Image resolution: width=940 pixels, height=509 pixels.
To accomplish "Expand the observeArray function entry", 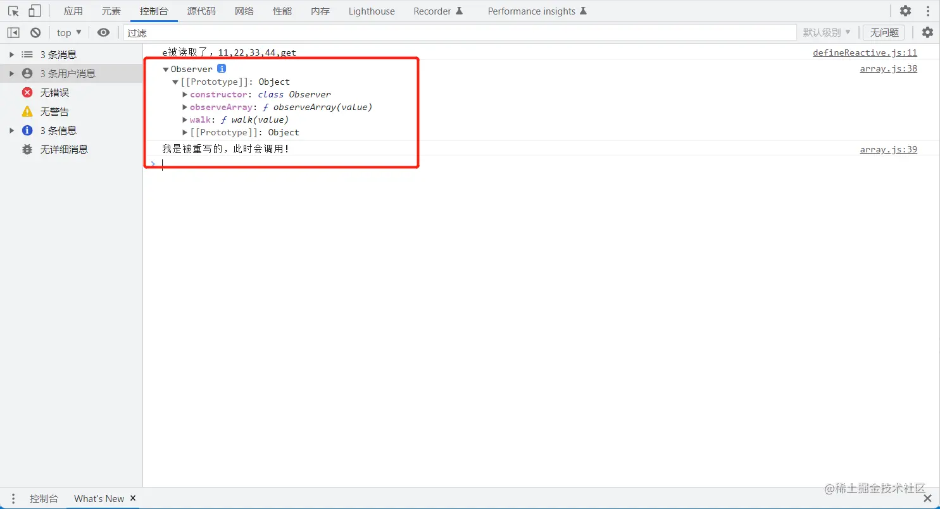I will pos(185,107).
